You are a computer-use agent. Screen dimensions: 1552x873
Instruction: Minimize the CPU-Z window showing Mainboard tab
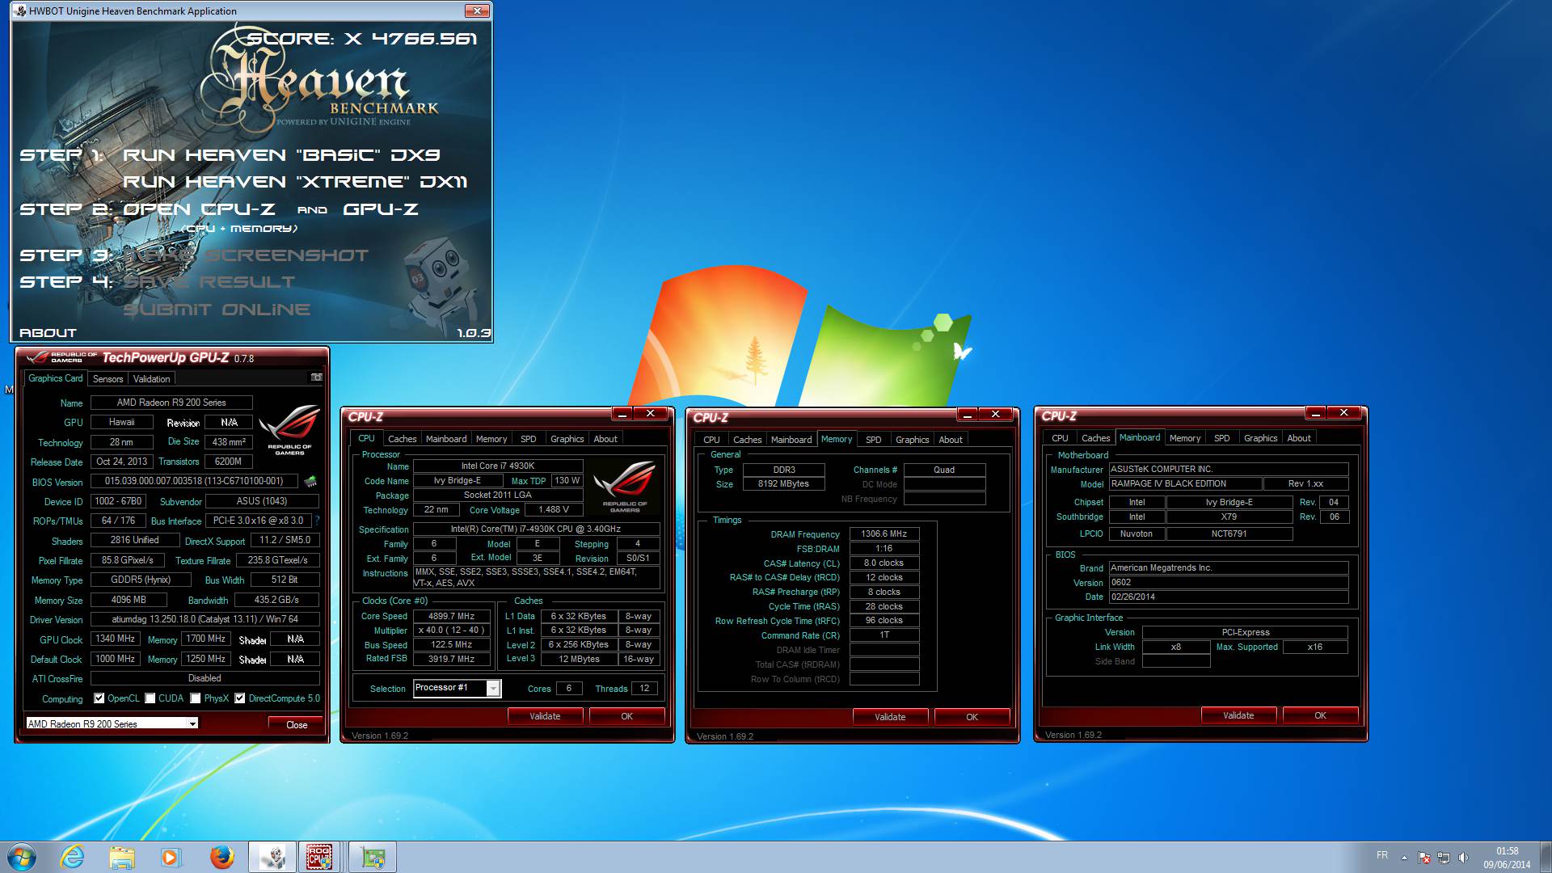(x=1316, y=413)
